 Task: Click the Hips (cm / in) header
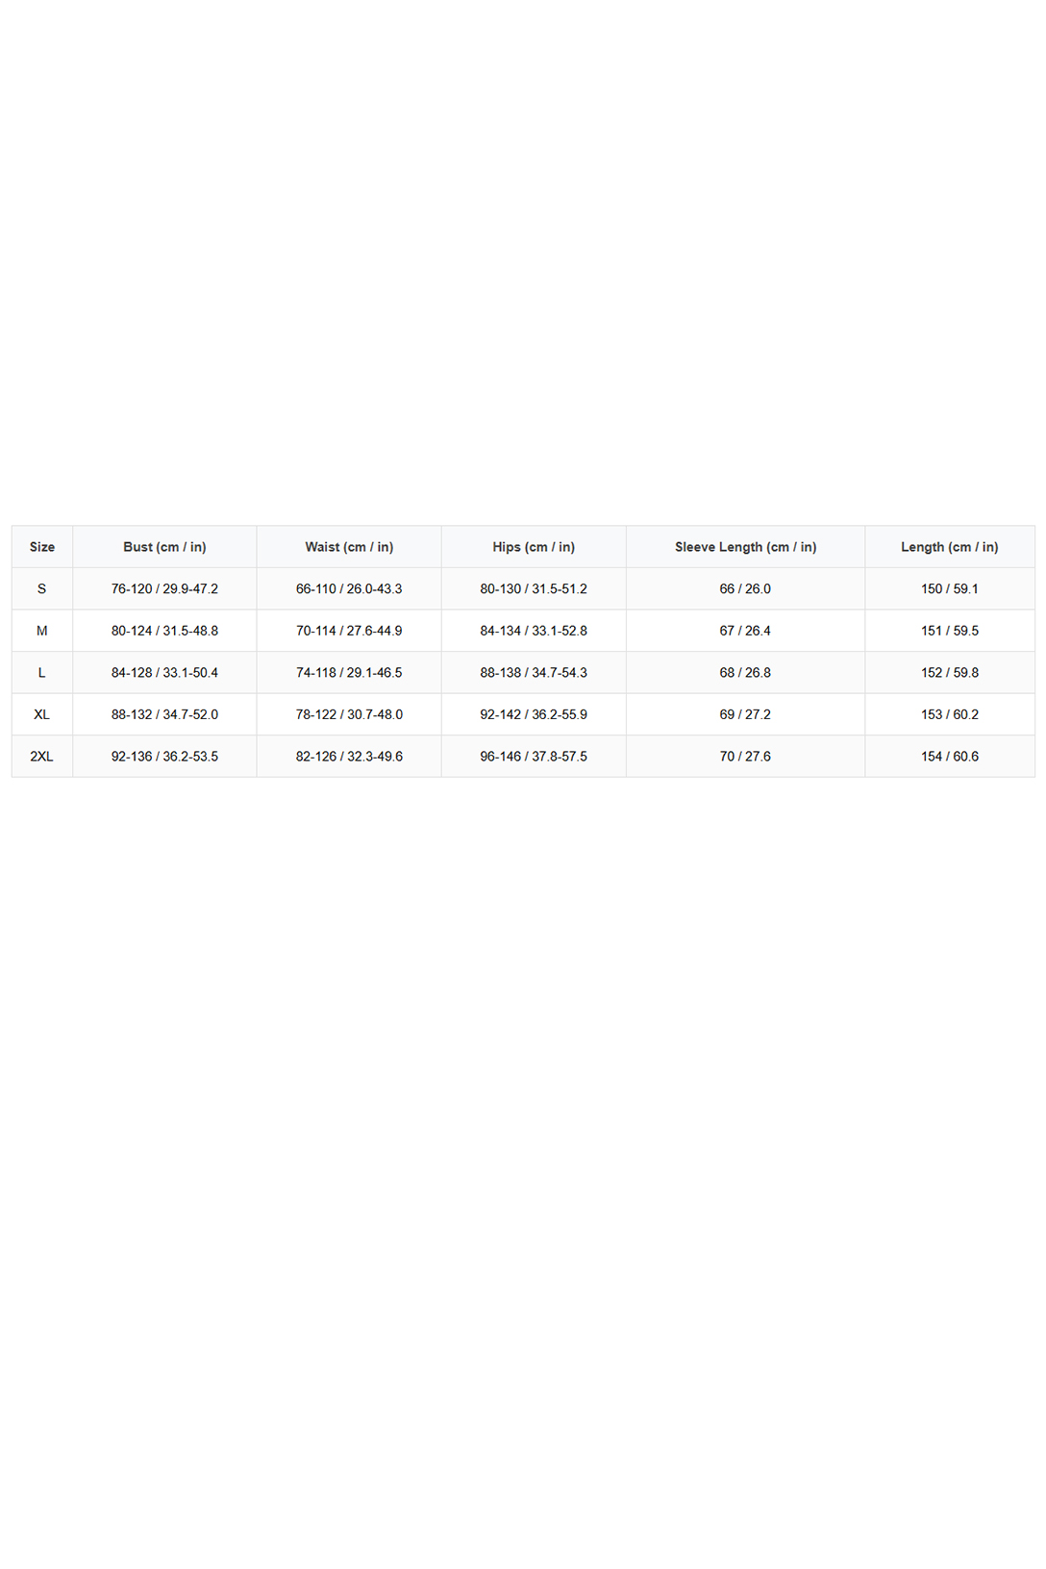point(534,547)
